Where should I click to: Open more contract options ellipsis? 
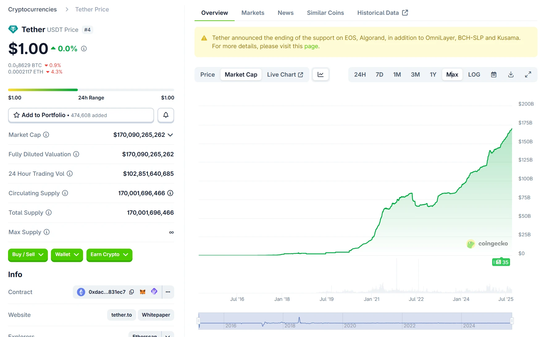tap(168, 292)
